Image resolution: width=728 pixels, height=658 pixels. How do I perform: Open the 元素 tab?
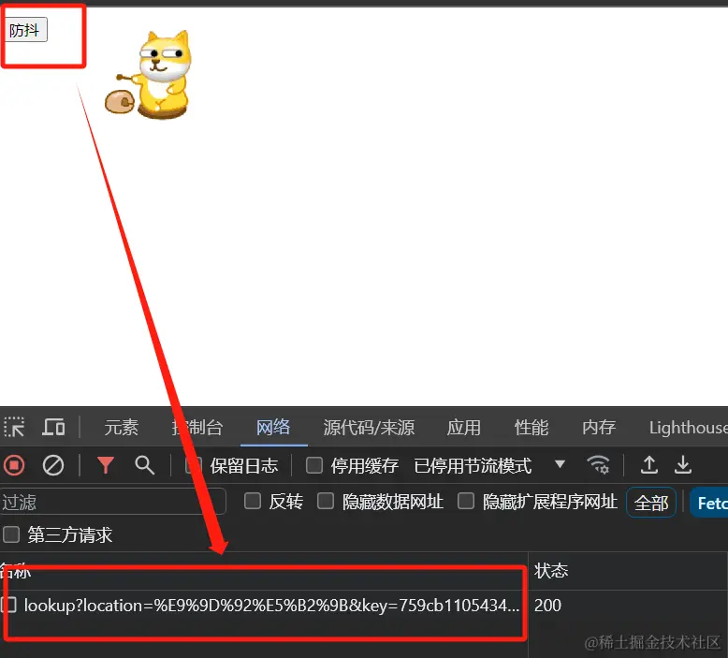coord(122,427)
